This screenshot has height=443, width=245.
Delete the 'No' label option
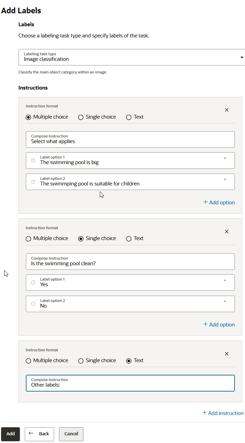point(225,302)
